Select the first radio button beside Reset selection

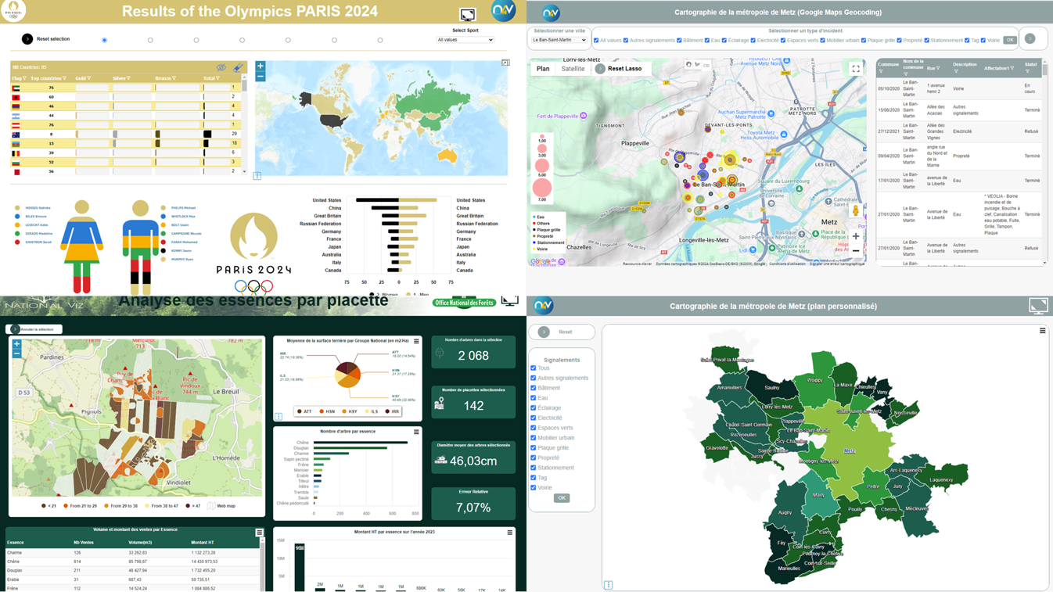click(x=104, y=40)
